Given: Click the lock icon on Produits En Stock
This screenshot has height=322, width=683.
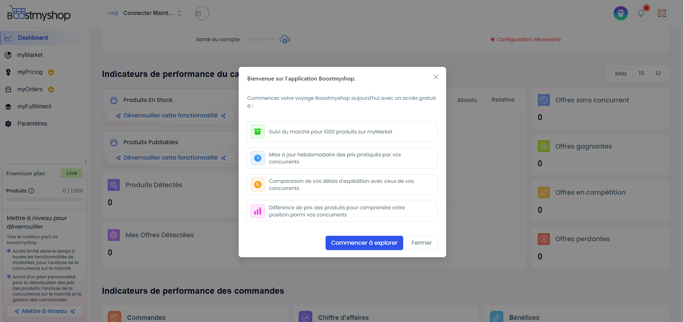Looking at the screenshot, I should (x=114, y=100).
